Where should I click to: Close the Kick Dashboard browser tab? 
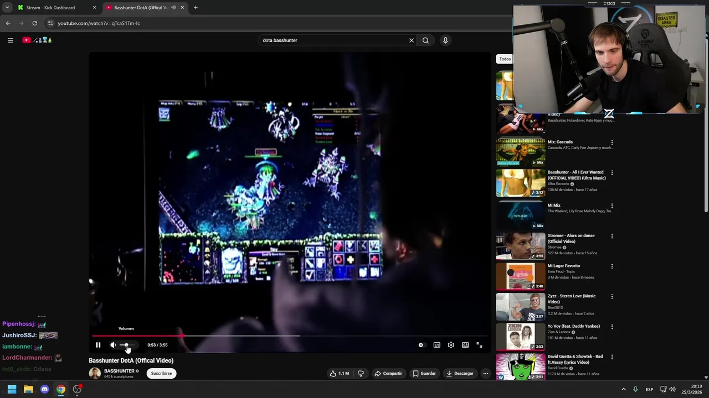pos(94,8)
